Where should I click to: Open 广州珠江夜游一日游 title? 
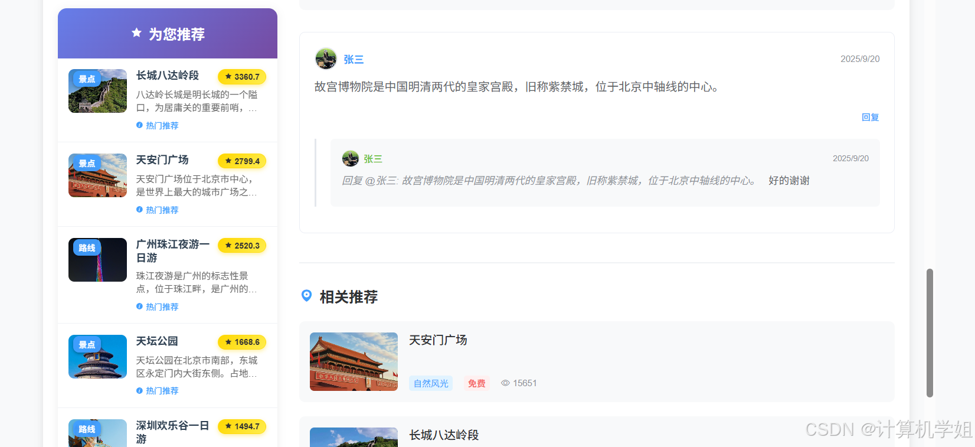173,251
